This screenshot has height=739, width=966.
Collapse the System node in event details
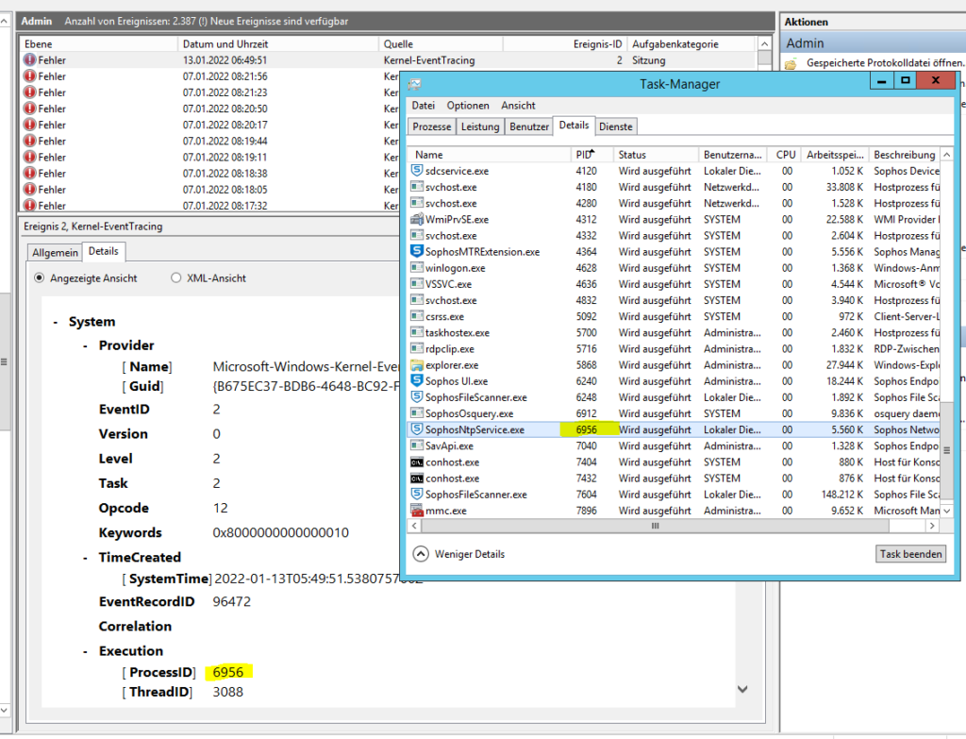(54, 321)
